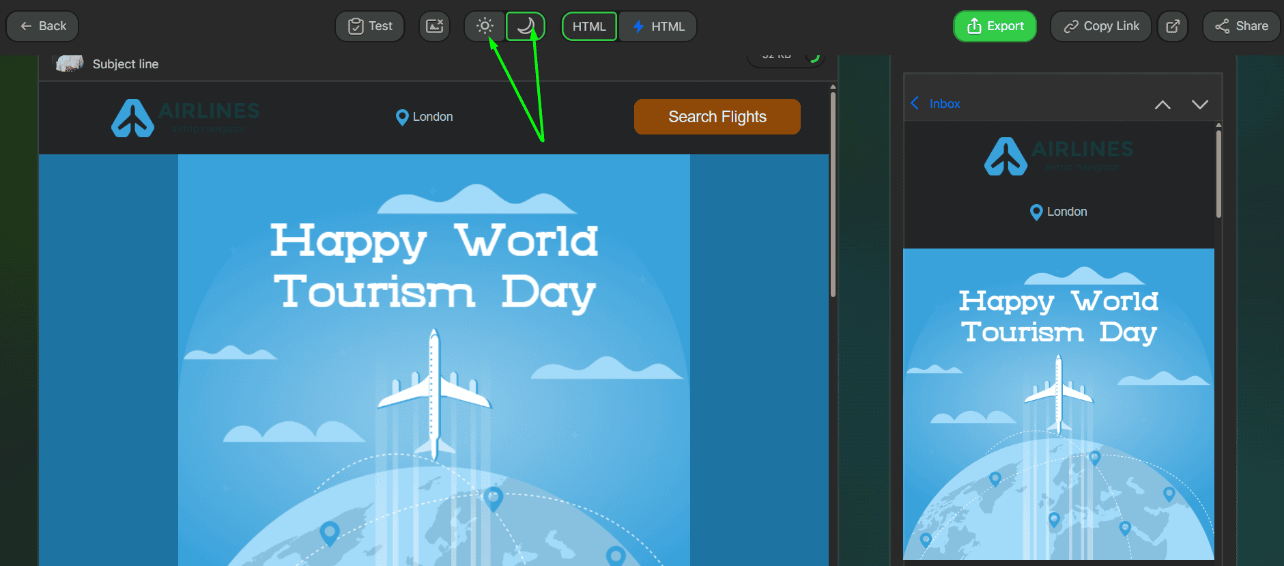Open preview in new window icon

pos(1173,26)
